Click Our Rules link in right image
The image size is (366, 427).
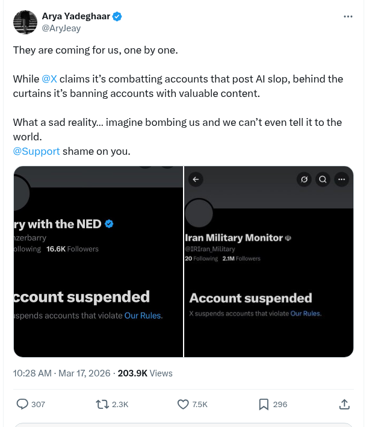(x=306, y=314)
